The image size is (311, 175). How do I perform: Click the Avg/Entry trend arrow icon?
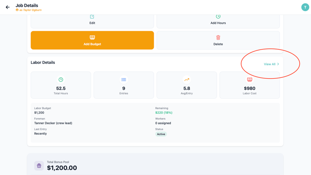187,80
